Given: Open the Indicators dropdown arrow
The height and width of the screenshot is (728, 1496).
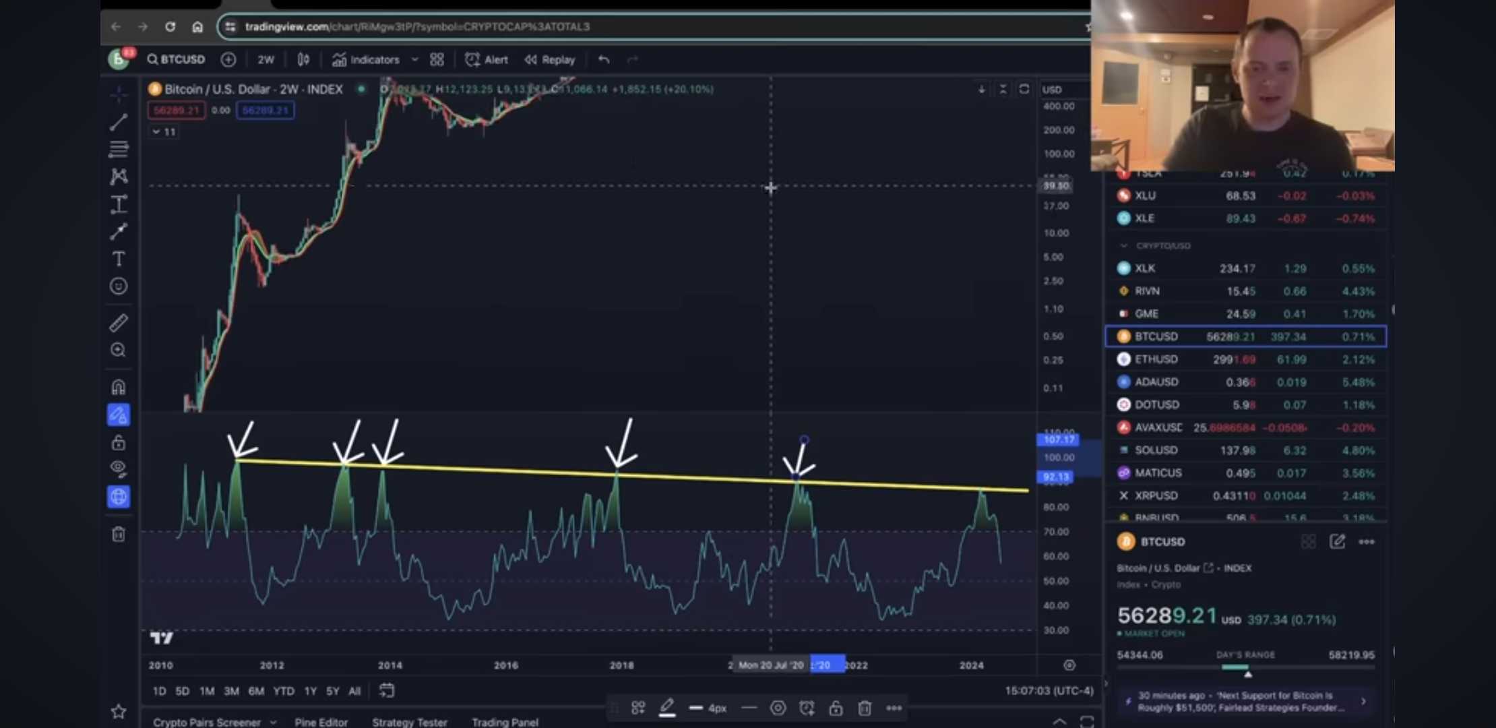Looking at the screenshot, I should point(415,59).
